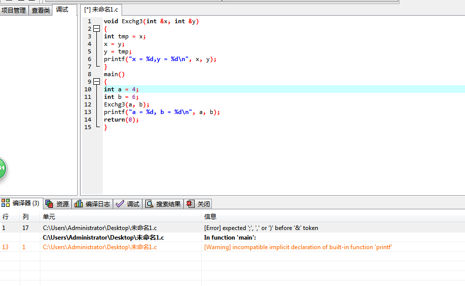465x286 pixels.
Task: Click the green floating circle badge
Action: click(x=2, y=168)
